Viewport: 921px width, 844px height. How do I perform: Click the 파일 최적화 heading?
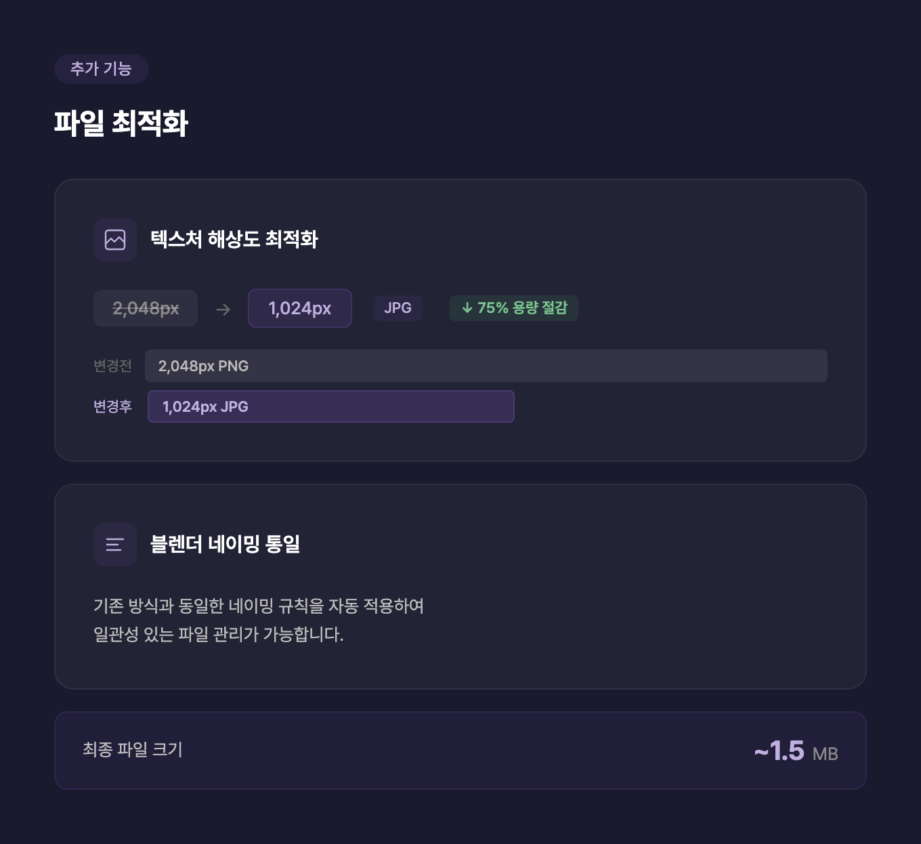point(121,123)
